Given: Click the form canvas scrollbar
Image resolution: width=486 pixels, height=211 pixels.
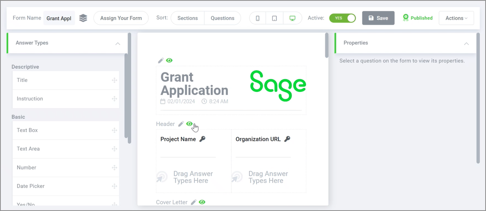Looking at the screenshot, I should click(327, 45).
